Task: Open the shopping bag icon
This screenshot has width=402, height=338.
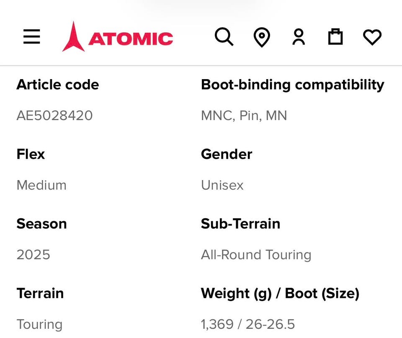Action: (335, 37)
